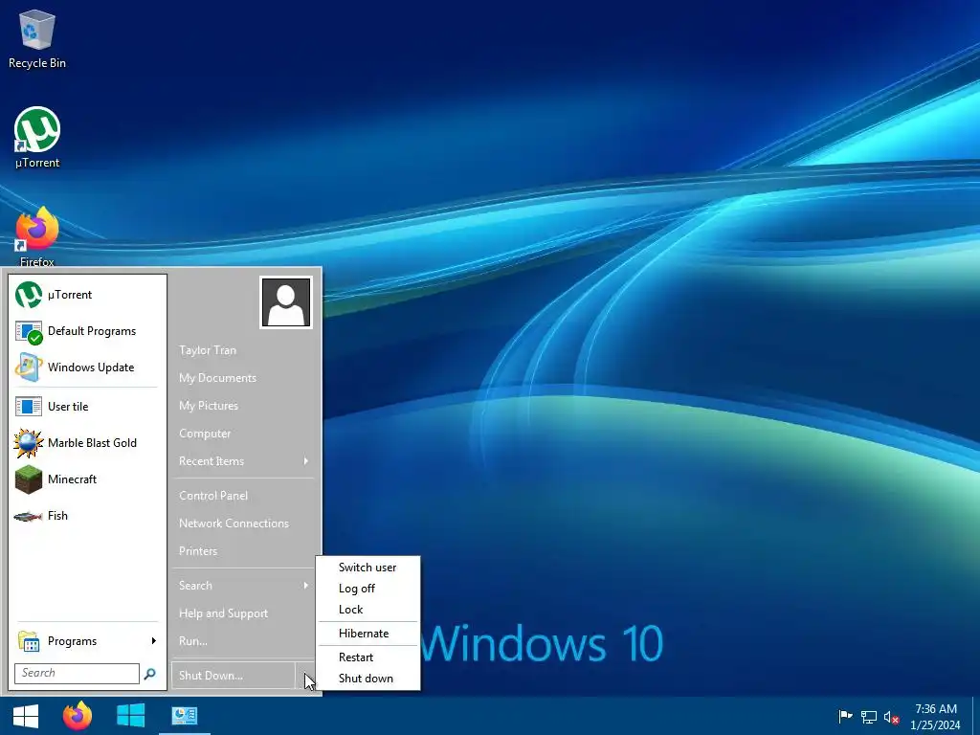980x735 pixels.
Task: Click the Shut Down... button
Action: (x=234, y=675)
